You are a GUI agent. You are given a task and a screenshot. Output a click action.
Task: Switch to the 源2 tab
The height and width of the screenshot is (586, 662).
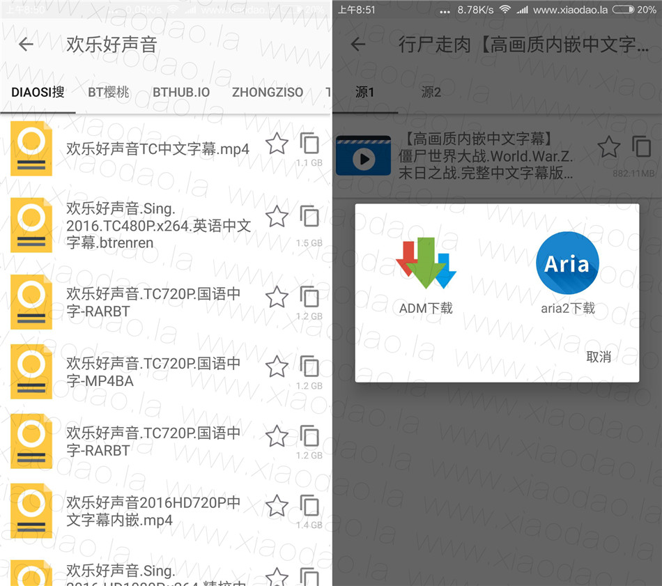[431, 92]
